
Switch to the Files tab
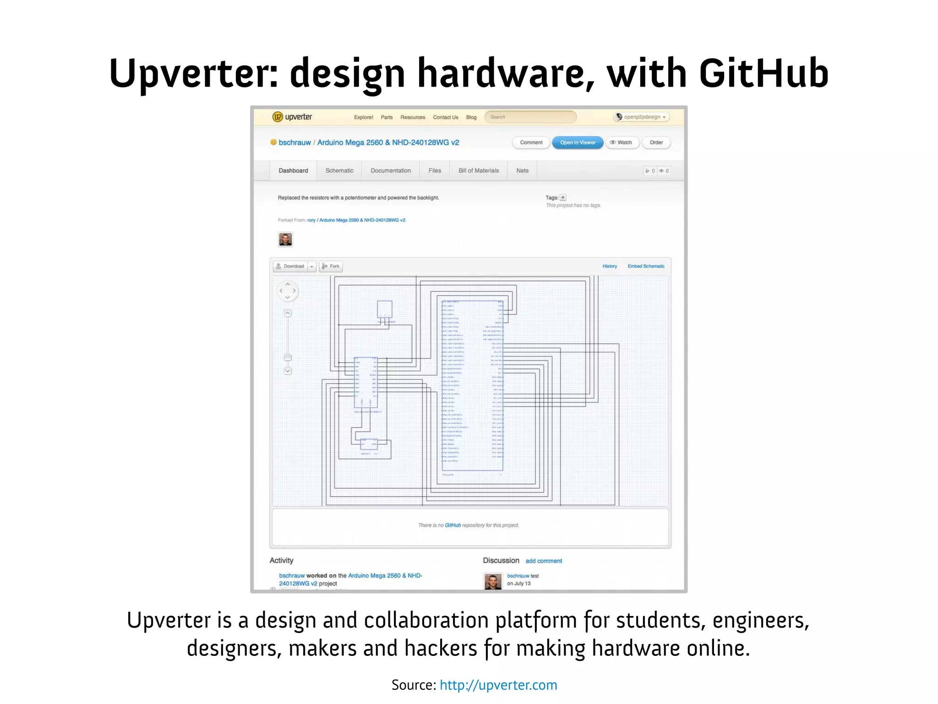click(435, 170)
